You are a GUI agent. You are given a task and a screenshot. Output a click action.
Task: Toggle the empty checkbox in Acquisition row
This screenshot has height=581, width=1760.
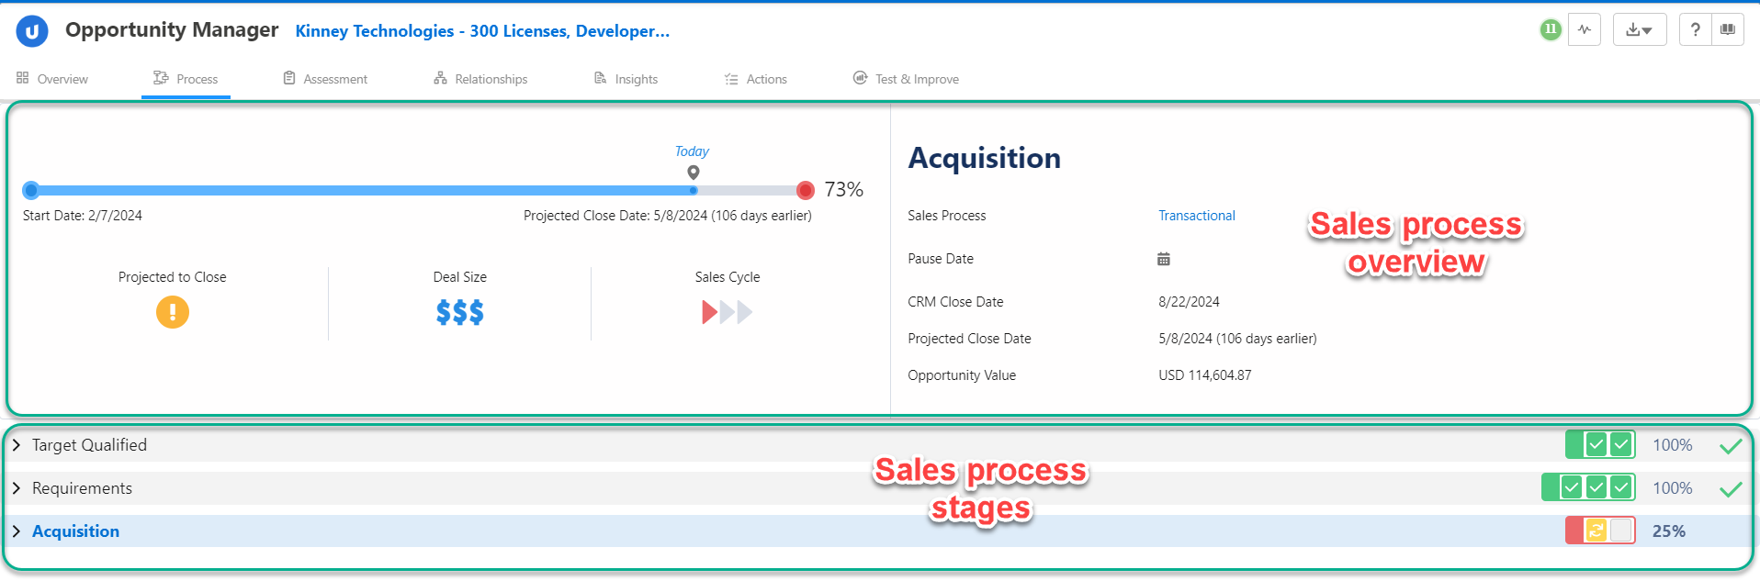[x=1621, y=531]
